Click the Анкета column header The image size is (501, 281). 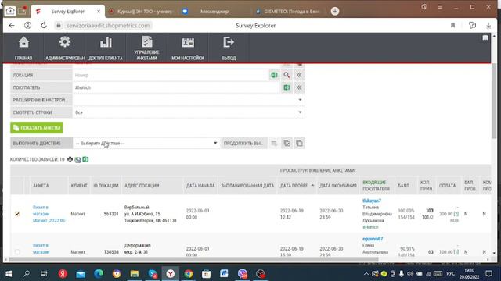(x=41, y=186)
